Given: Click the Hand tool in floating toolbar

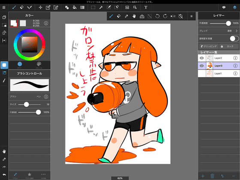Looking at the screenshot, I should click(x=134, y=16).
